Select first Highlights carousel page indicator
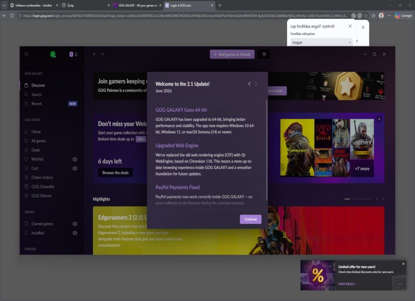The height and width of the screenshot is (301, 415). tap(347, 199)
